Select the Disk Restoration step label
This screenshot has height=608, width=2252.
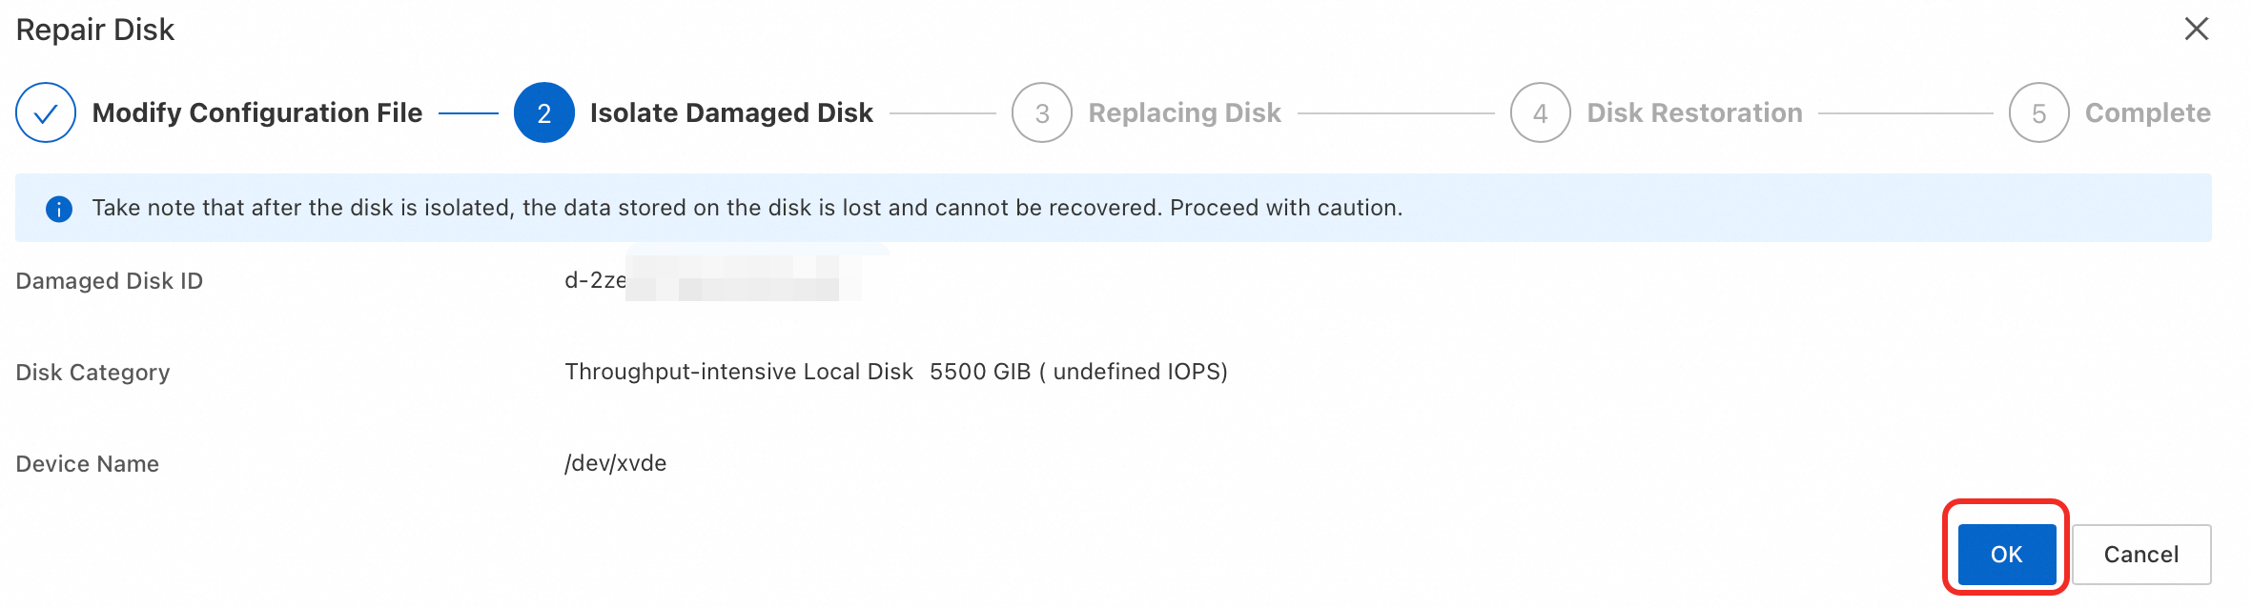[x=1694, y=113]
